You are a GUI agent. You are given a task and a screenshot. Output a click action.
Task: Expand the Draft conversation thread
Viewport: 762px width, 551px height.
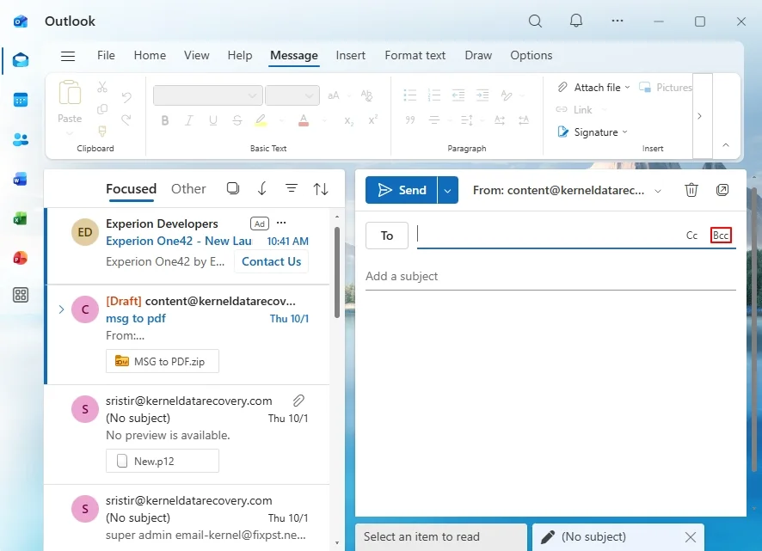point(61,309)
